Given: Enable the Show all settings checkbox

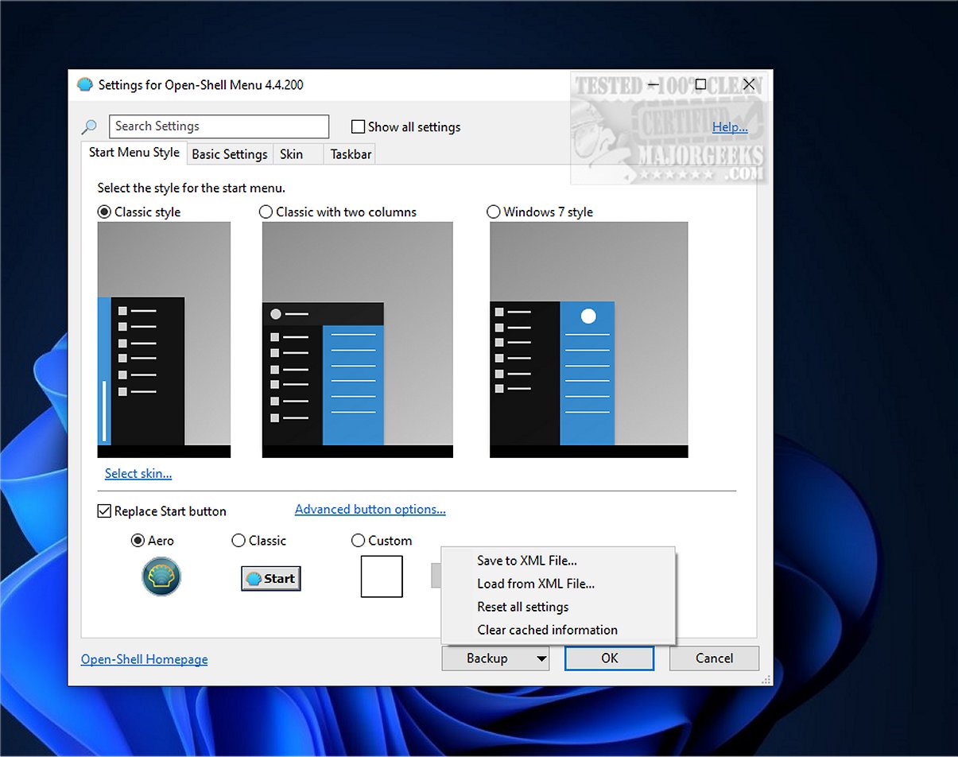Looking at the screenshot, I should coord(358,127).
